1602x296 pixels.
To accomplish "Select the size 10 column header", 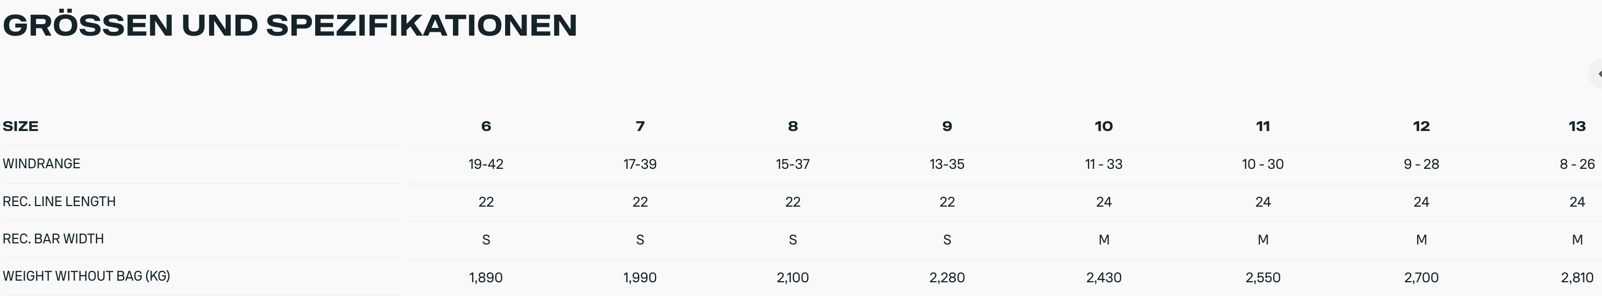I will click(x=1104, y=127).
